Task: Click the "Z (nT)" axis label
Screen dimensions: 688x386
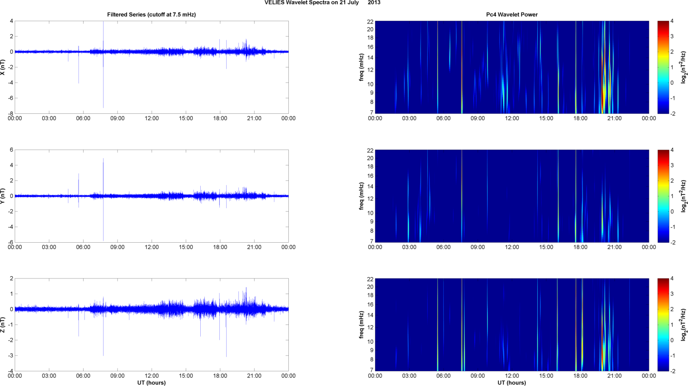Action: pos(3,325)
